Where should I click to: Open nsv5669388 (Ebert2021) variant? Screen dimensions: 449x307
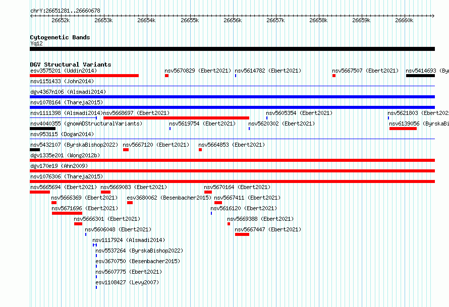click(x=261, y=219)
